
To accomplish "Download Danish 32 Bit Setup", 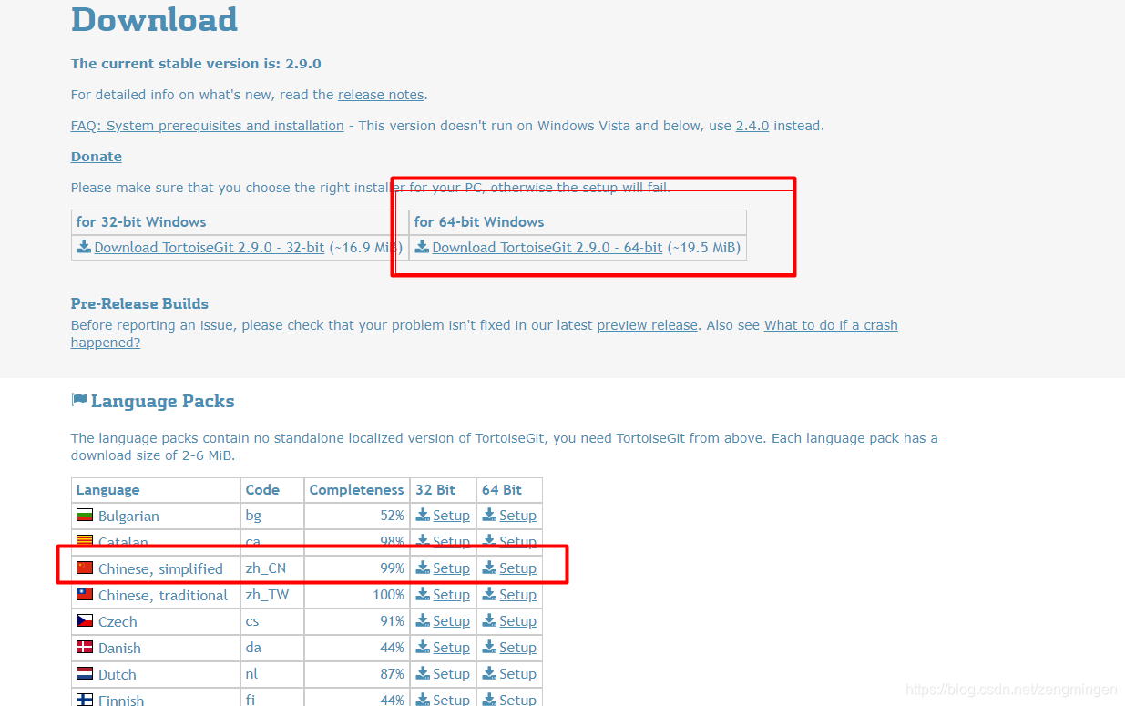I will click(x=451, y=648).
